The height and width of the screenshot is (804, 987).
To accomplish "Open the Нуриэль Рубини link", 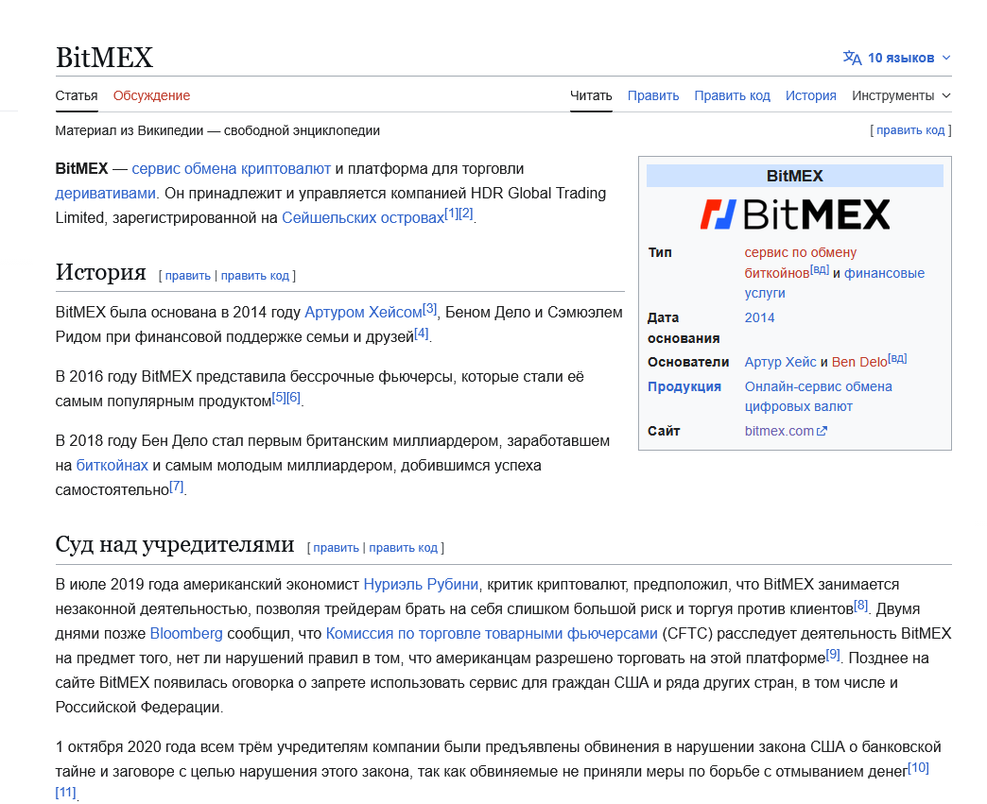I will coord(421,585).
